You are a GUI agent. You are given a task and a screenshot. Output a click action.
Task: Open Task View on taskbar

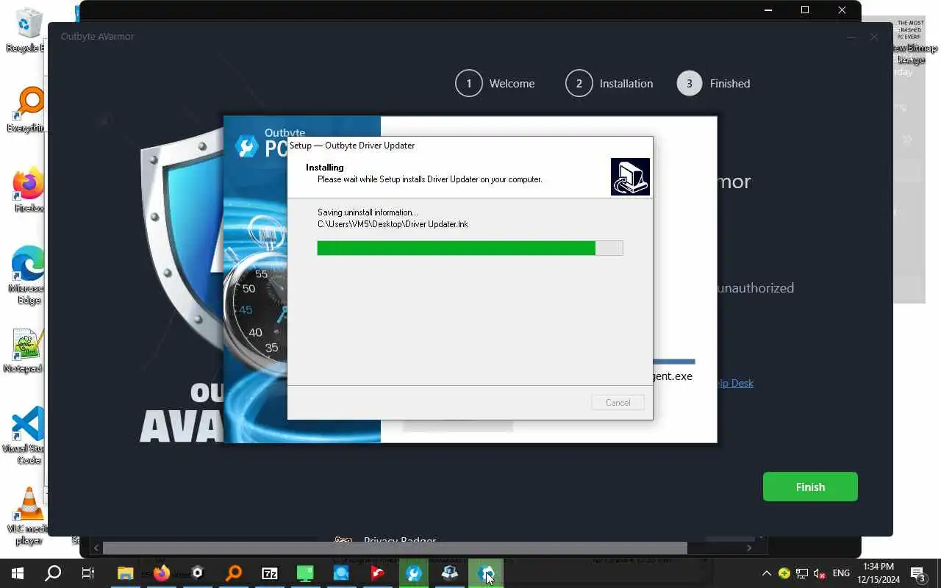88,573
